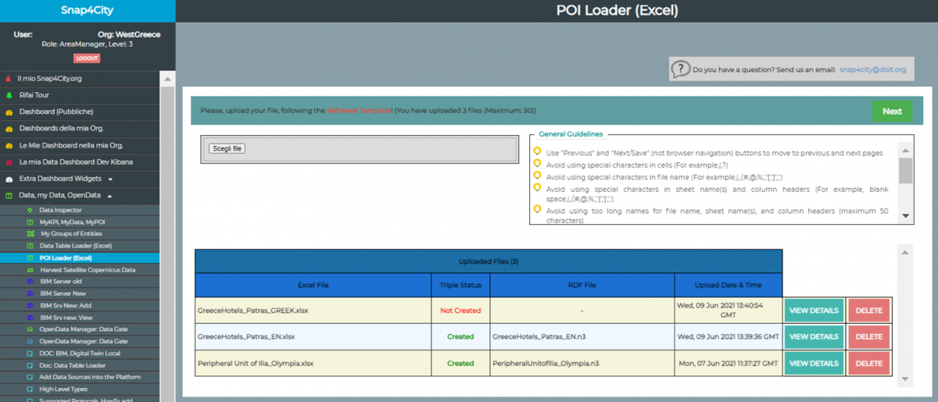The height and width of the screenshot is (402, 938).
Task: Click the Data Inspector icon in sidebar
Action: coord(30,210)
